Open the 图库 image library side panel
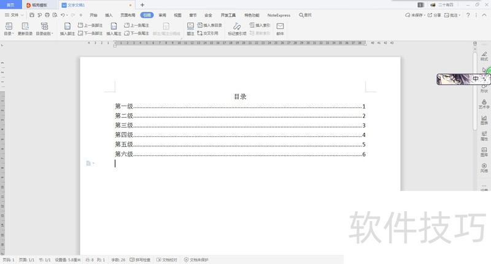The width and height of the screenshot is (491, 264). click(484, 152)
